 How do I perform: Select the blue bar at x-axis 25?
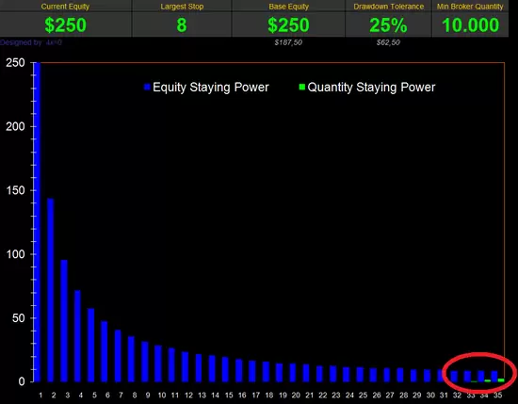point(360,375)
